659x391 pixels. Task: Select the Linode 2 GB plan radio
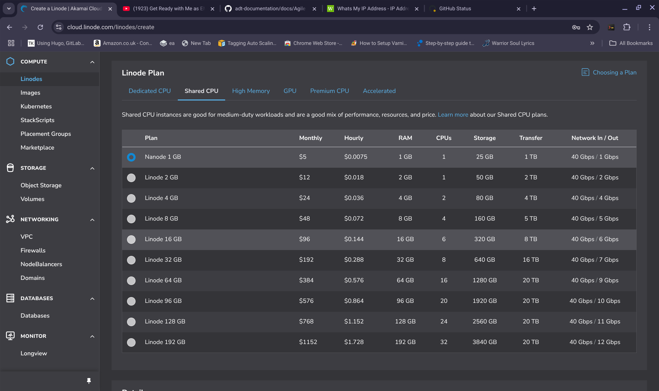(x=131, y=178)
